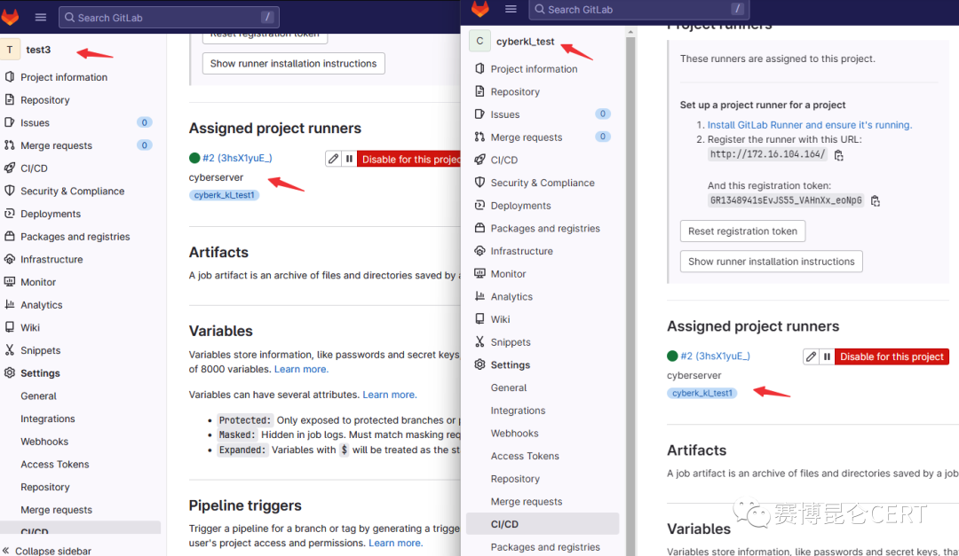Open Security & Compliance in cyberkl_test sidebar
This screenshot has height=556, width=959.
[x=543, y=183]
